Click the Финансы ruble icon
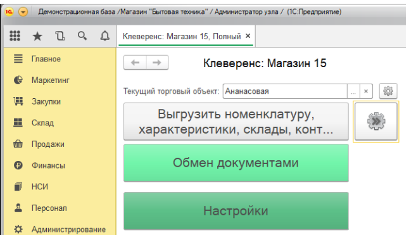416x235 pixels. tap(18, 165)
